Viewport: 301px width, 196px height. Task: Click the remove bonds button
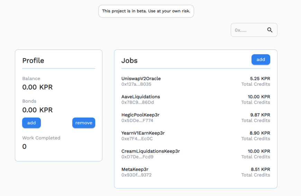[84, 123]
